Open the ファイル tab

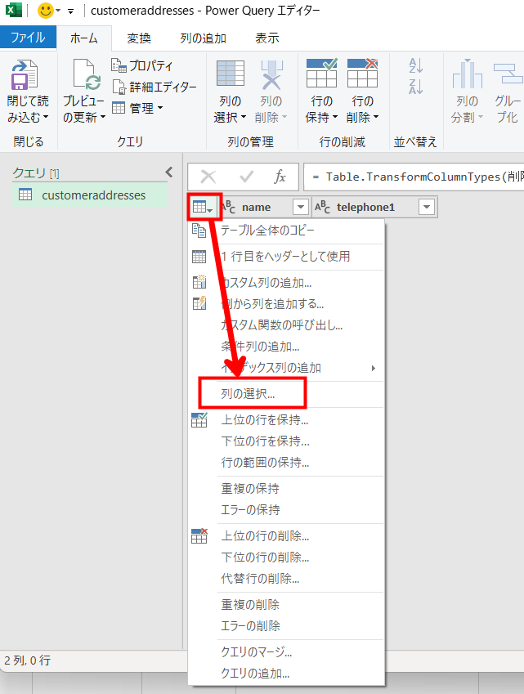pyautogui.click(x=28, y=38)
